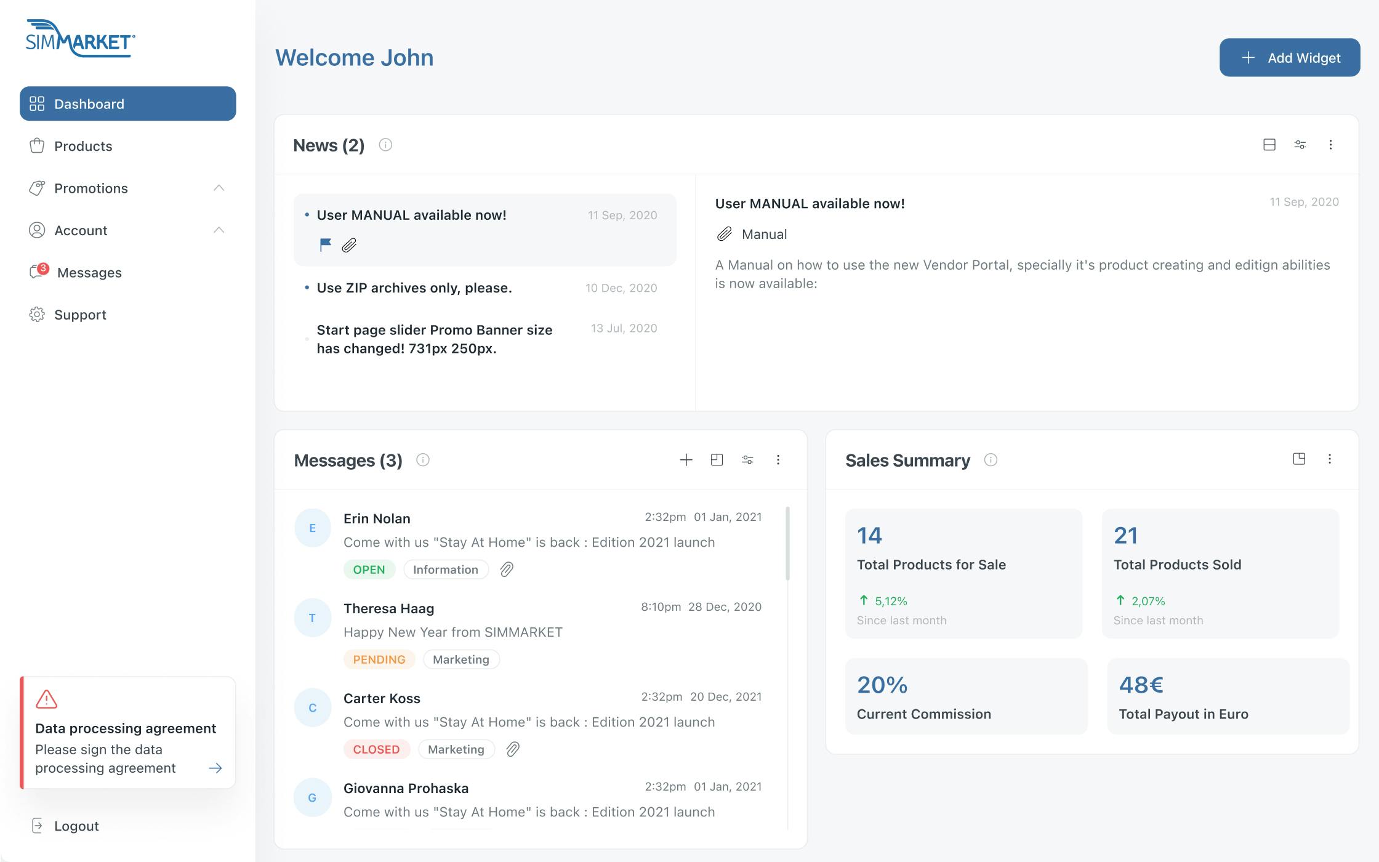Screen dimensions: 1379x862
Task: Click the Messages list scrollbar
Action: tap(787, 543)
